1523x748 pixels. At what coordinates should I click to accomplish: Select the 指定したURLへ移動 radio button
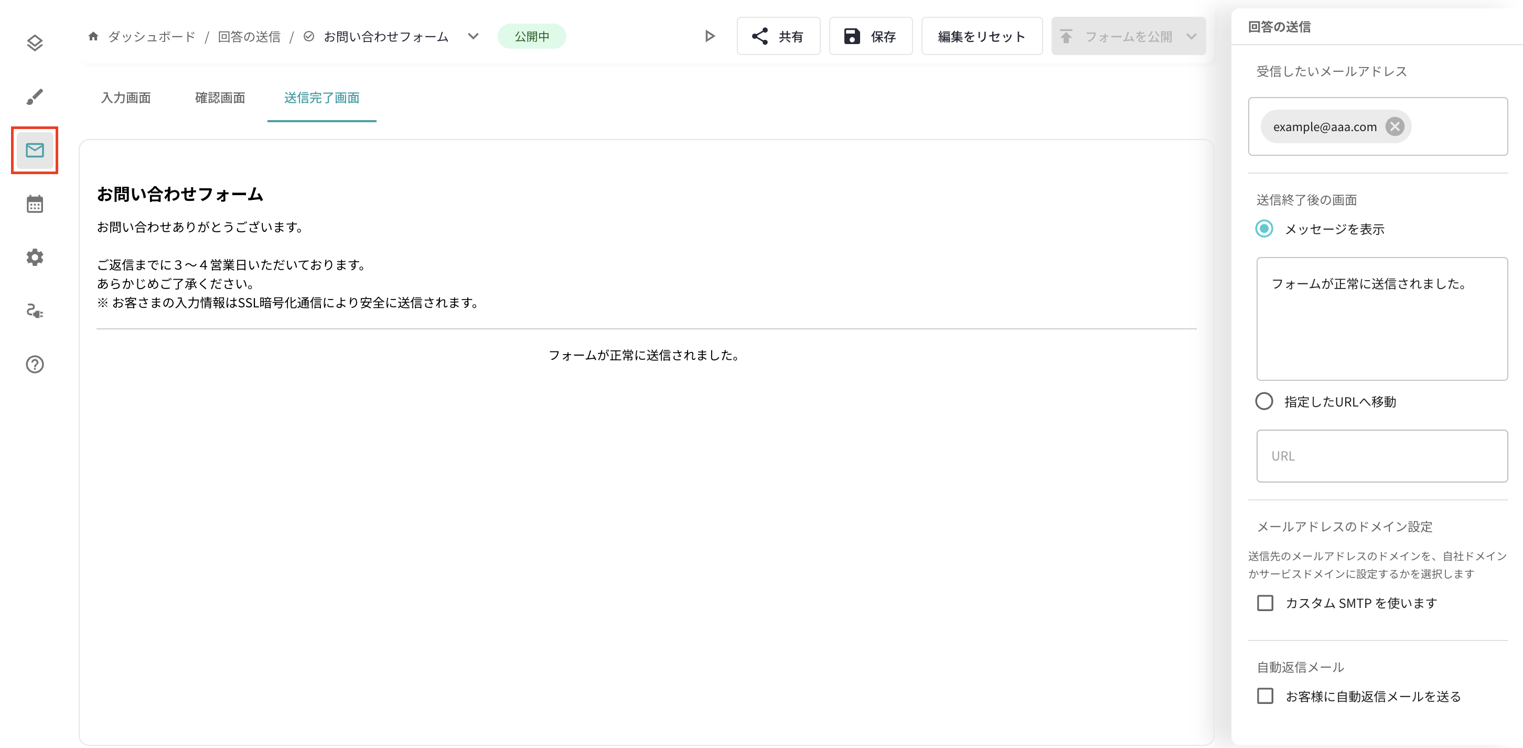click(x=1264, y=401)
